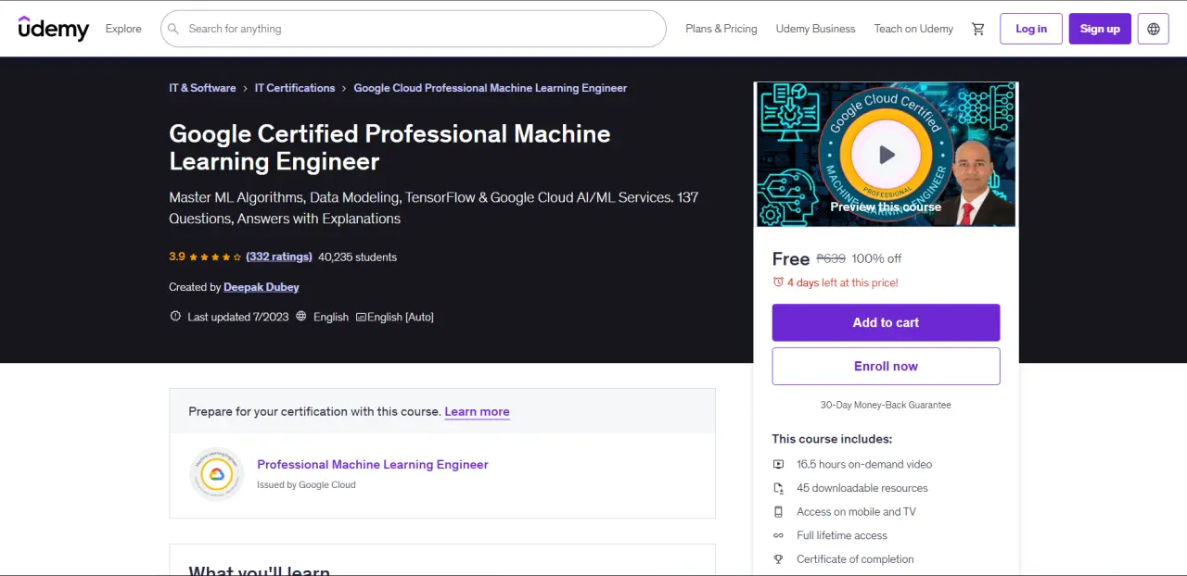Viewport: 1187px width, 576px height.
Task: Open the shopping cart icon
Action: pyautogui.click(x=978, y=29)
